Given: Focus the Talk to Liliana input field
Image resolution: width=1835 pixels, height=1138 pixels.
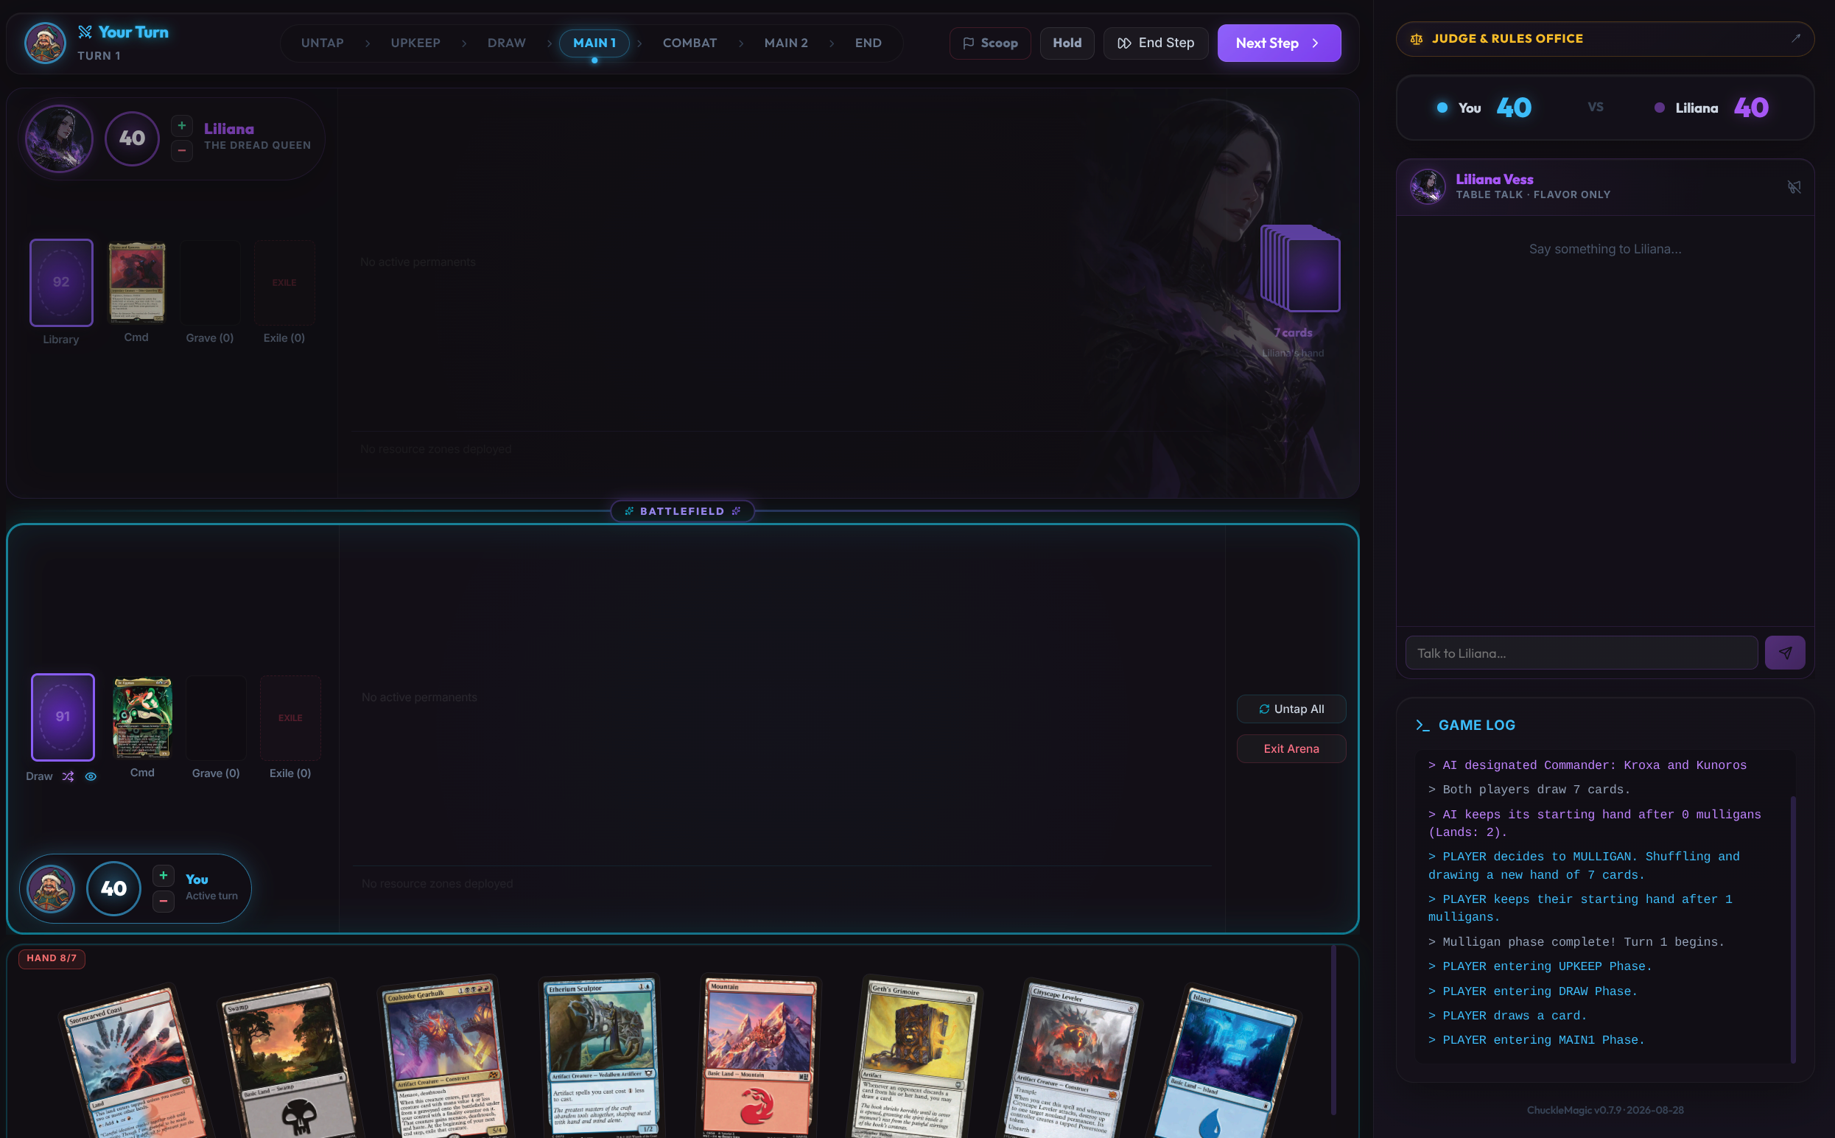Looking at the screenshot, I should pos(1582,653).
